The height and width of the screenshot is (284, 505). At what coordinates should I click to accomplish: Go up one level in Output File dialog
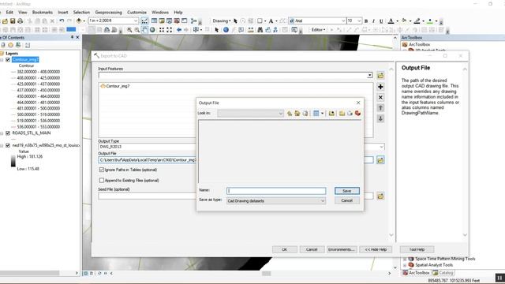pos(290,114)
